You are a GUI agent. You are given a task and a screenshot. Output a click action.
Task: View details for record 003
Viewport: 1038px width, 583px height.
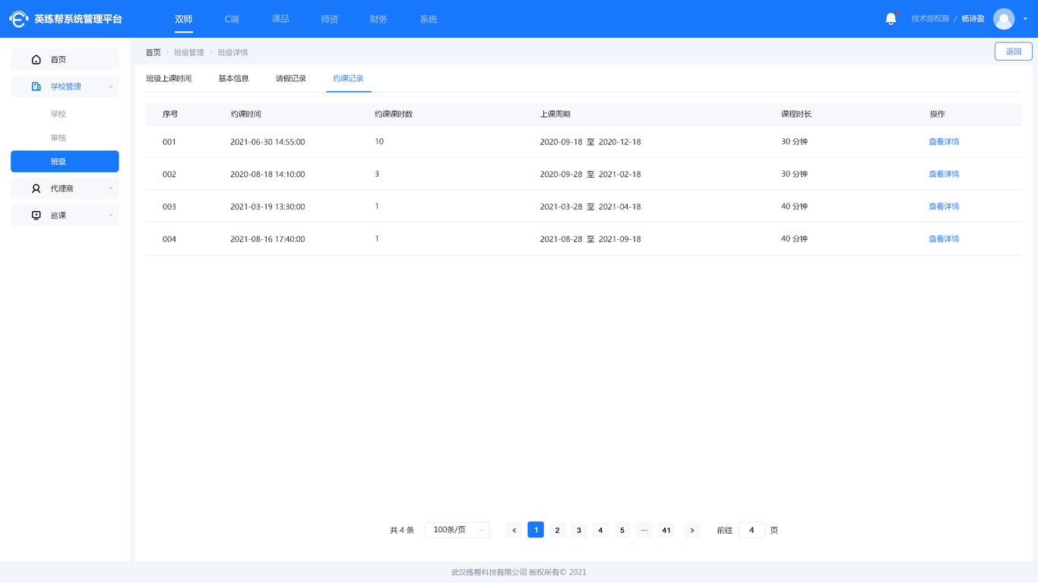pos(944,206)
